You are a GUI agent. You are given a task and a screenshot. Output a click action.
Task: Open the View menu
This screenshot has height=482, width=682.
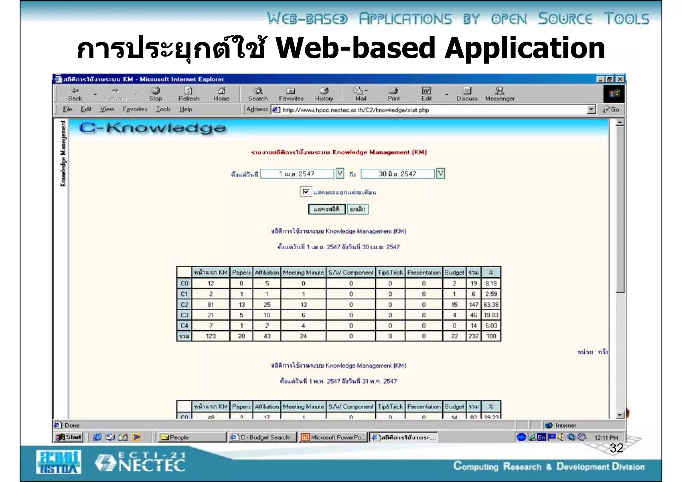107,109
